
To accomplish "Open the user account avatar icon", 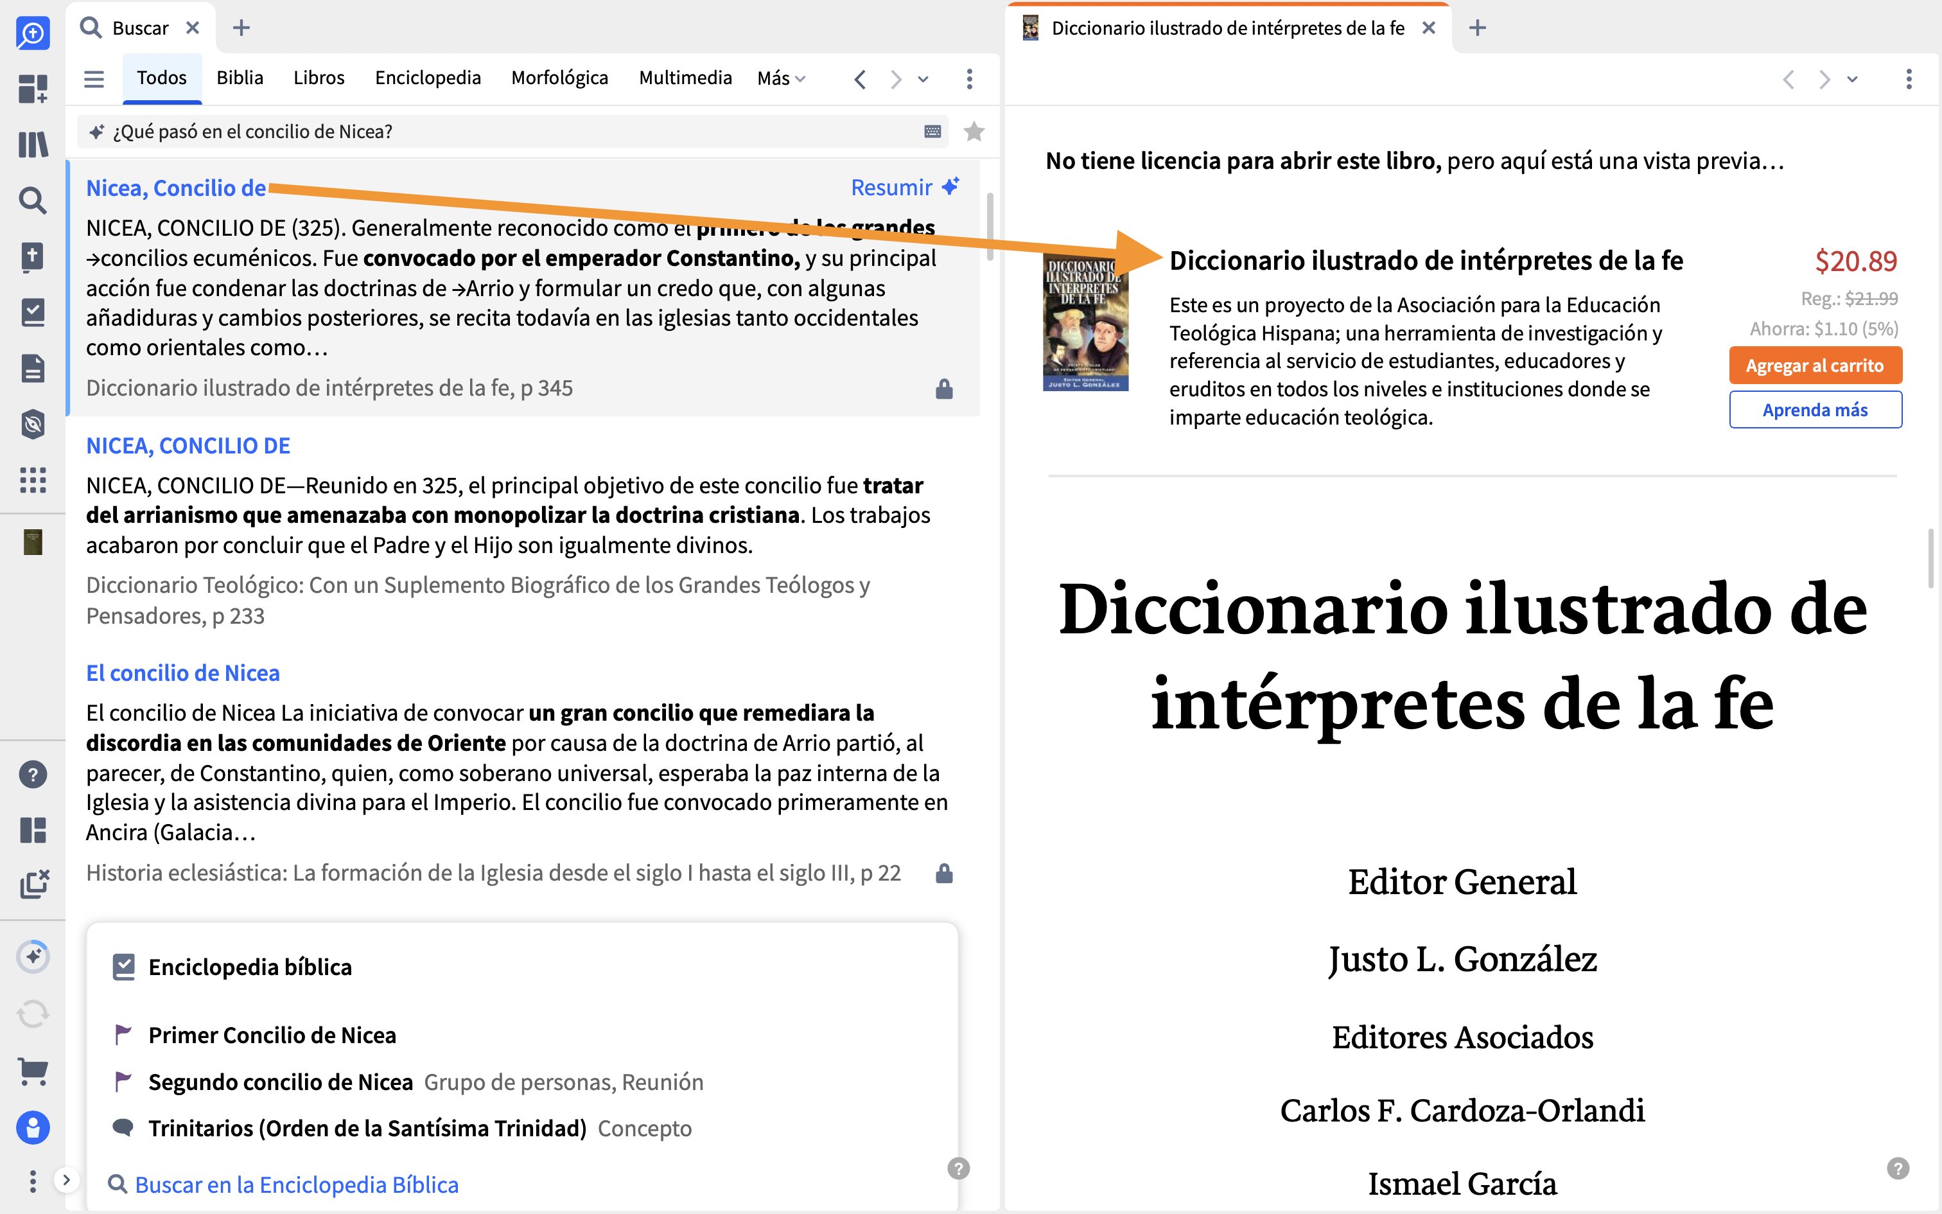I will pos(33,1127).
